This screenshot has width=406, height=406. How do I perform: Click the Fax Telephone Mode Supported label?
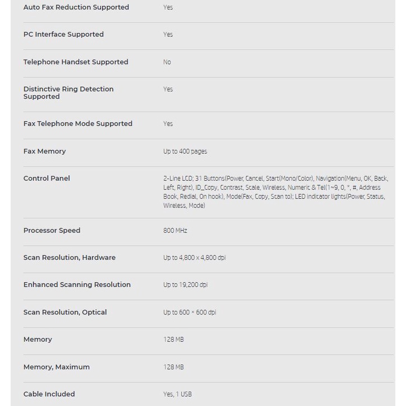[78, 123]
